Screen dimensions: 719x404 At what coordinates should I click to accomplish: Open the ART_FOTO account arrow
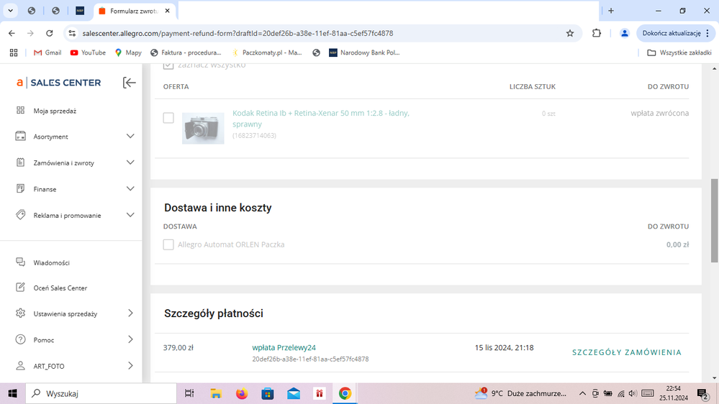point(130,365)
